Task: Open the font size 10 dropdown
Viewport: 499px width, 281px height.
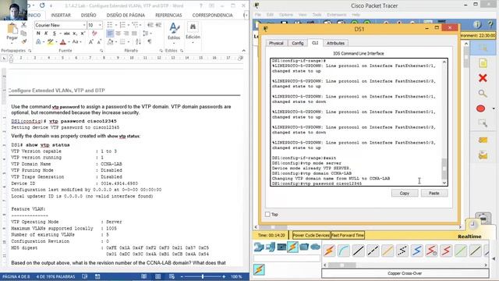Action: [100, 25]
